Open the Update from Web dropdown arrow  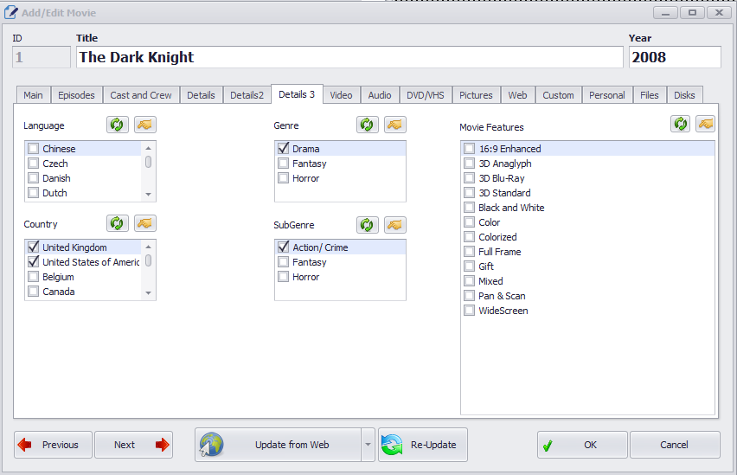[368, 445]
